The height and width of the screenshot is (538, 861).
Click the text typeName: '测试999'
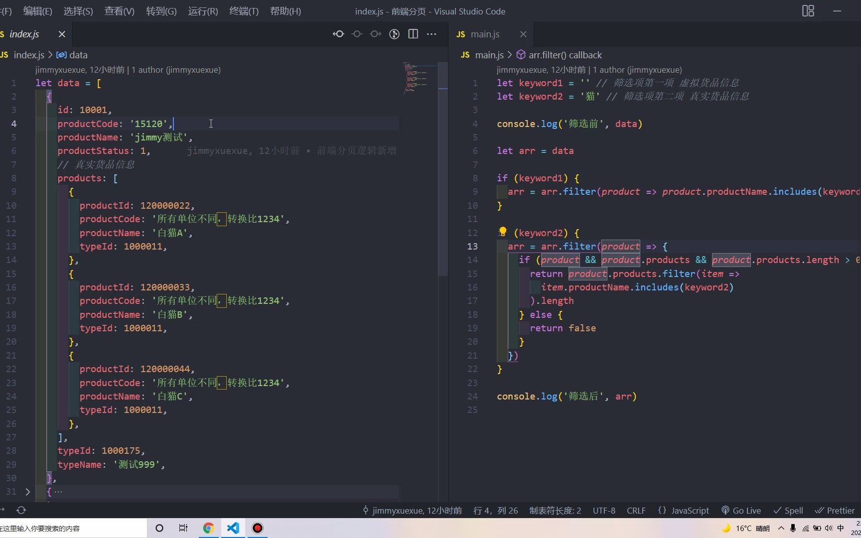(x=111, y=464)
